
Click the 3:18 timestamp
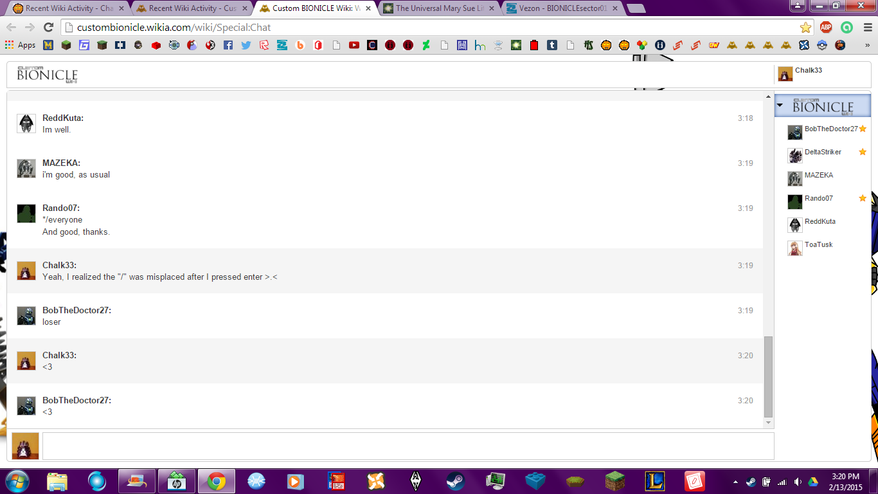coord(746,118)
